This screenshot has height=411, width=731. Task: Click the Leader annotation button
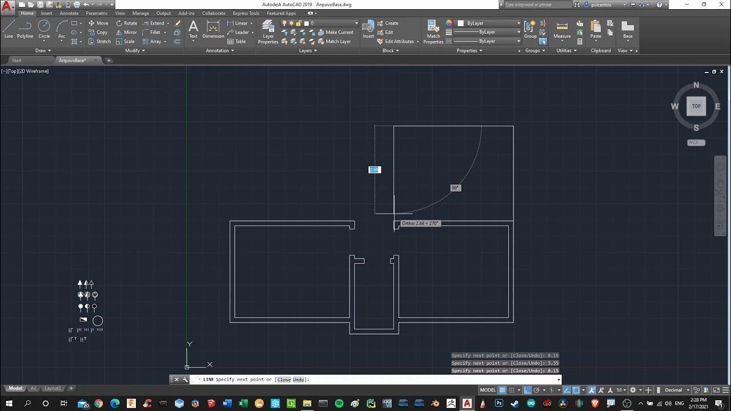pyautogui.click(x=238, y=33)
